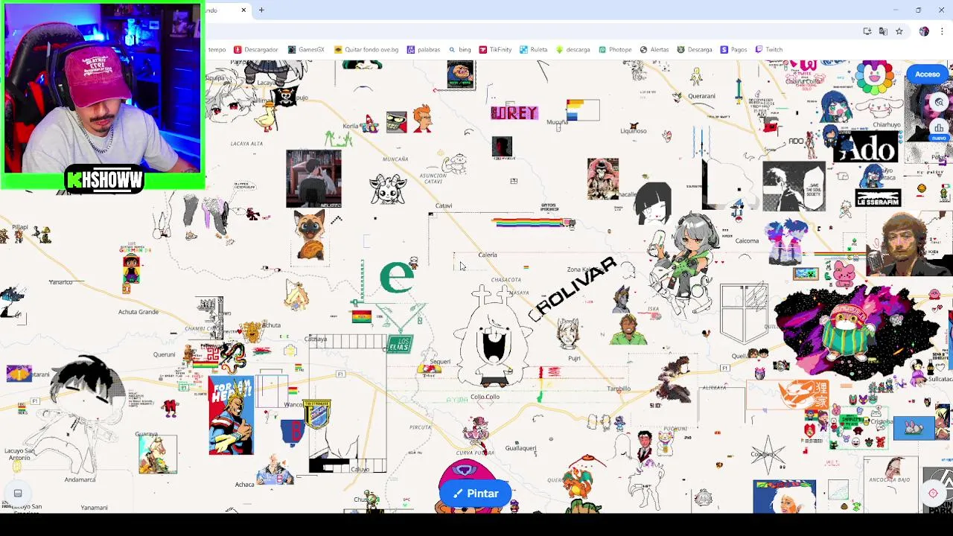Screen dimensions: 953x536
Task: Open the leaderboard chart icon labeled nuevo
Action: [x=940, y=129]
